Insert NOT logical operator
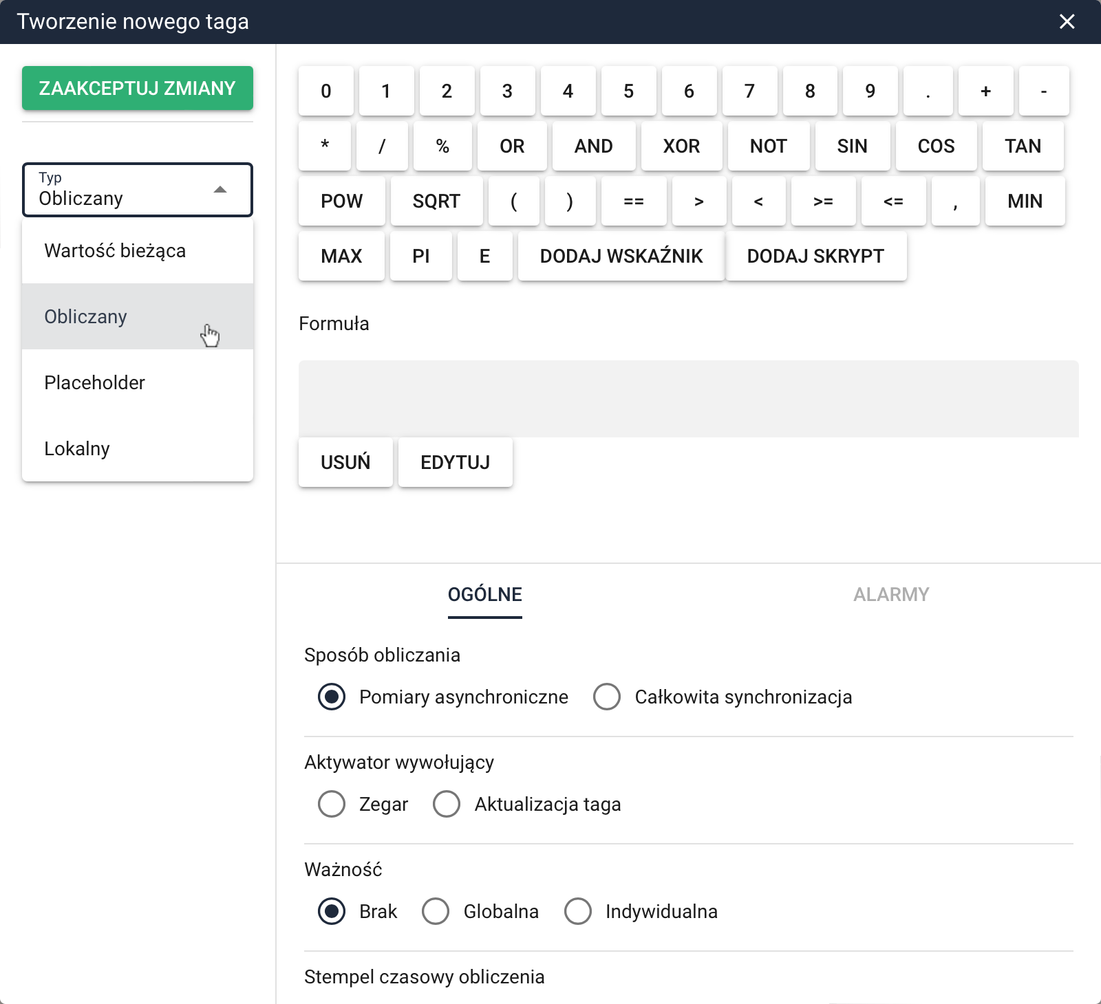 coord(769,146)
